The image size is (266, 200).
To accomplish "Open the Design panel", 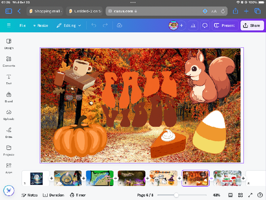I will (9, 44).
